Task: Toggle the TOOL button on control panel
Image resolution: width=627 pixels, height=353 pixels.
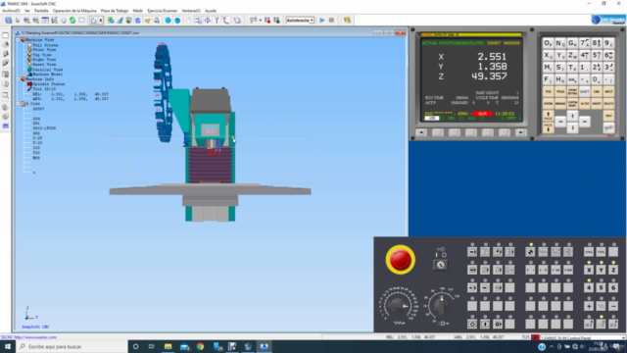Action: pos(601,252)
